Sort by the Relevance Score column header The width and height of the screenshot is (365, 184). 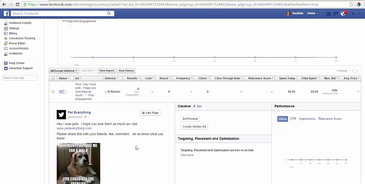260,78
